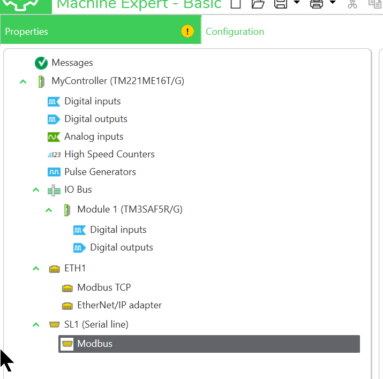Collapse the ETH1 node
The image size is (383, 379).
[x=36, y=269]
